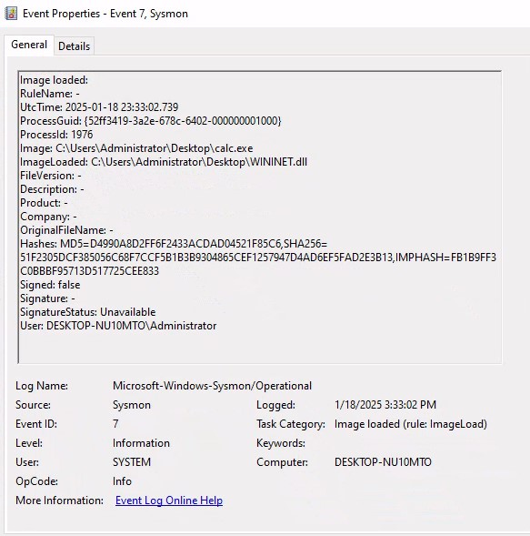This screenshot has width=530, height=536.
Task: Click the Computer value DESKTOP-NU10MTO
Action: coord(383,462)
